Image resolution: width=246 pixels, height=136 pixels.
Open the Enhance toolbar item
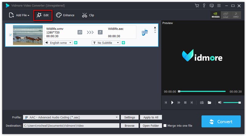(x=65, y=15)
